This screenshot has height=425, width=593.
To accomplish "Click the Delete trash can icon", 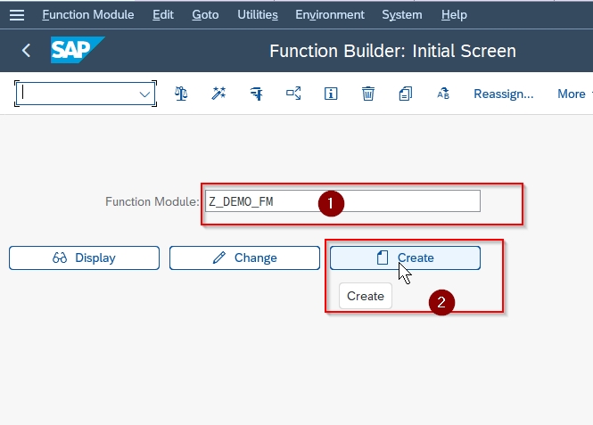I will [368, 94].
